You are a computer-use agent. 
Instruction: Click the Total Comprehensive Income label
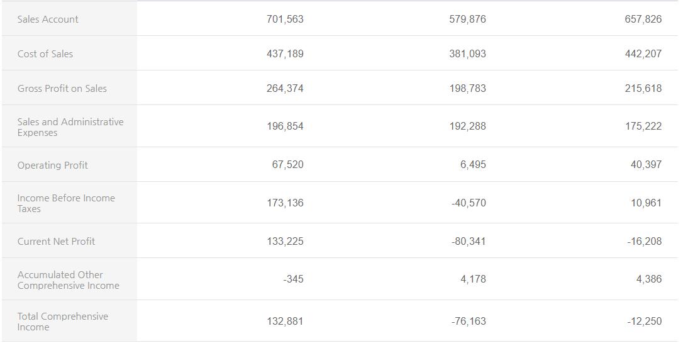(63, 321)
